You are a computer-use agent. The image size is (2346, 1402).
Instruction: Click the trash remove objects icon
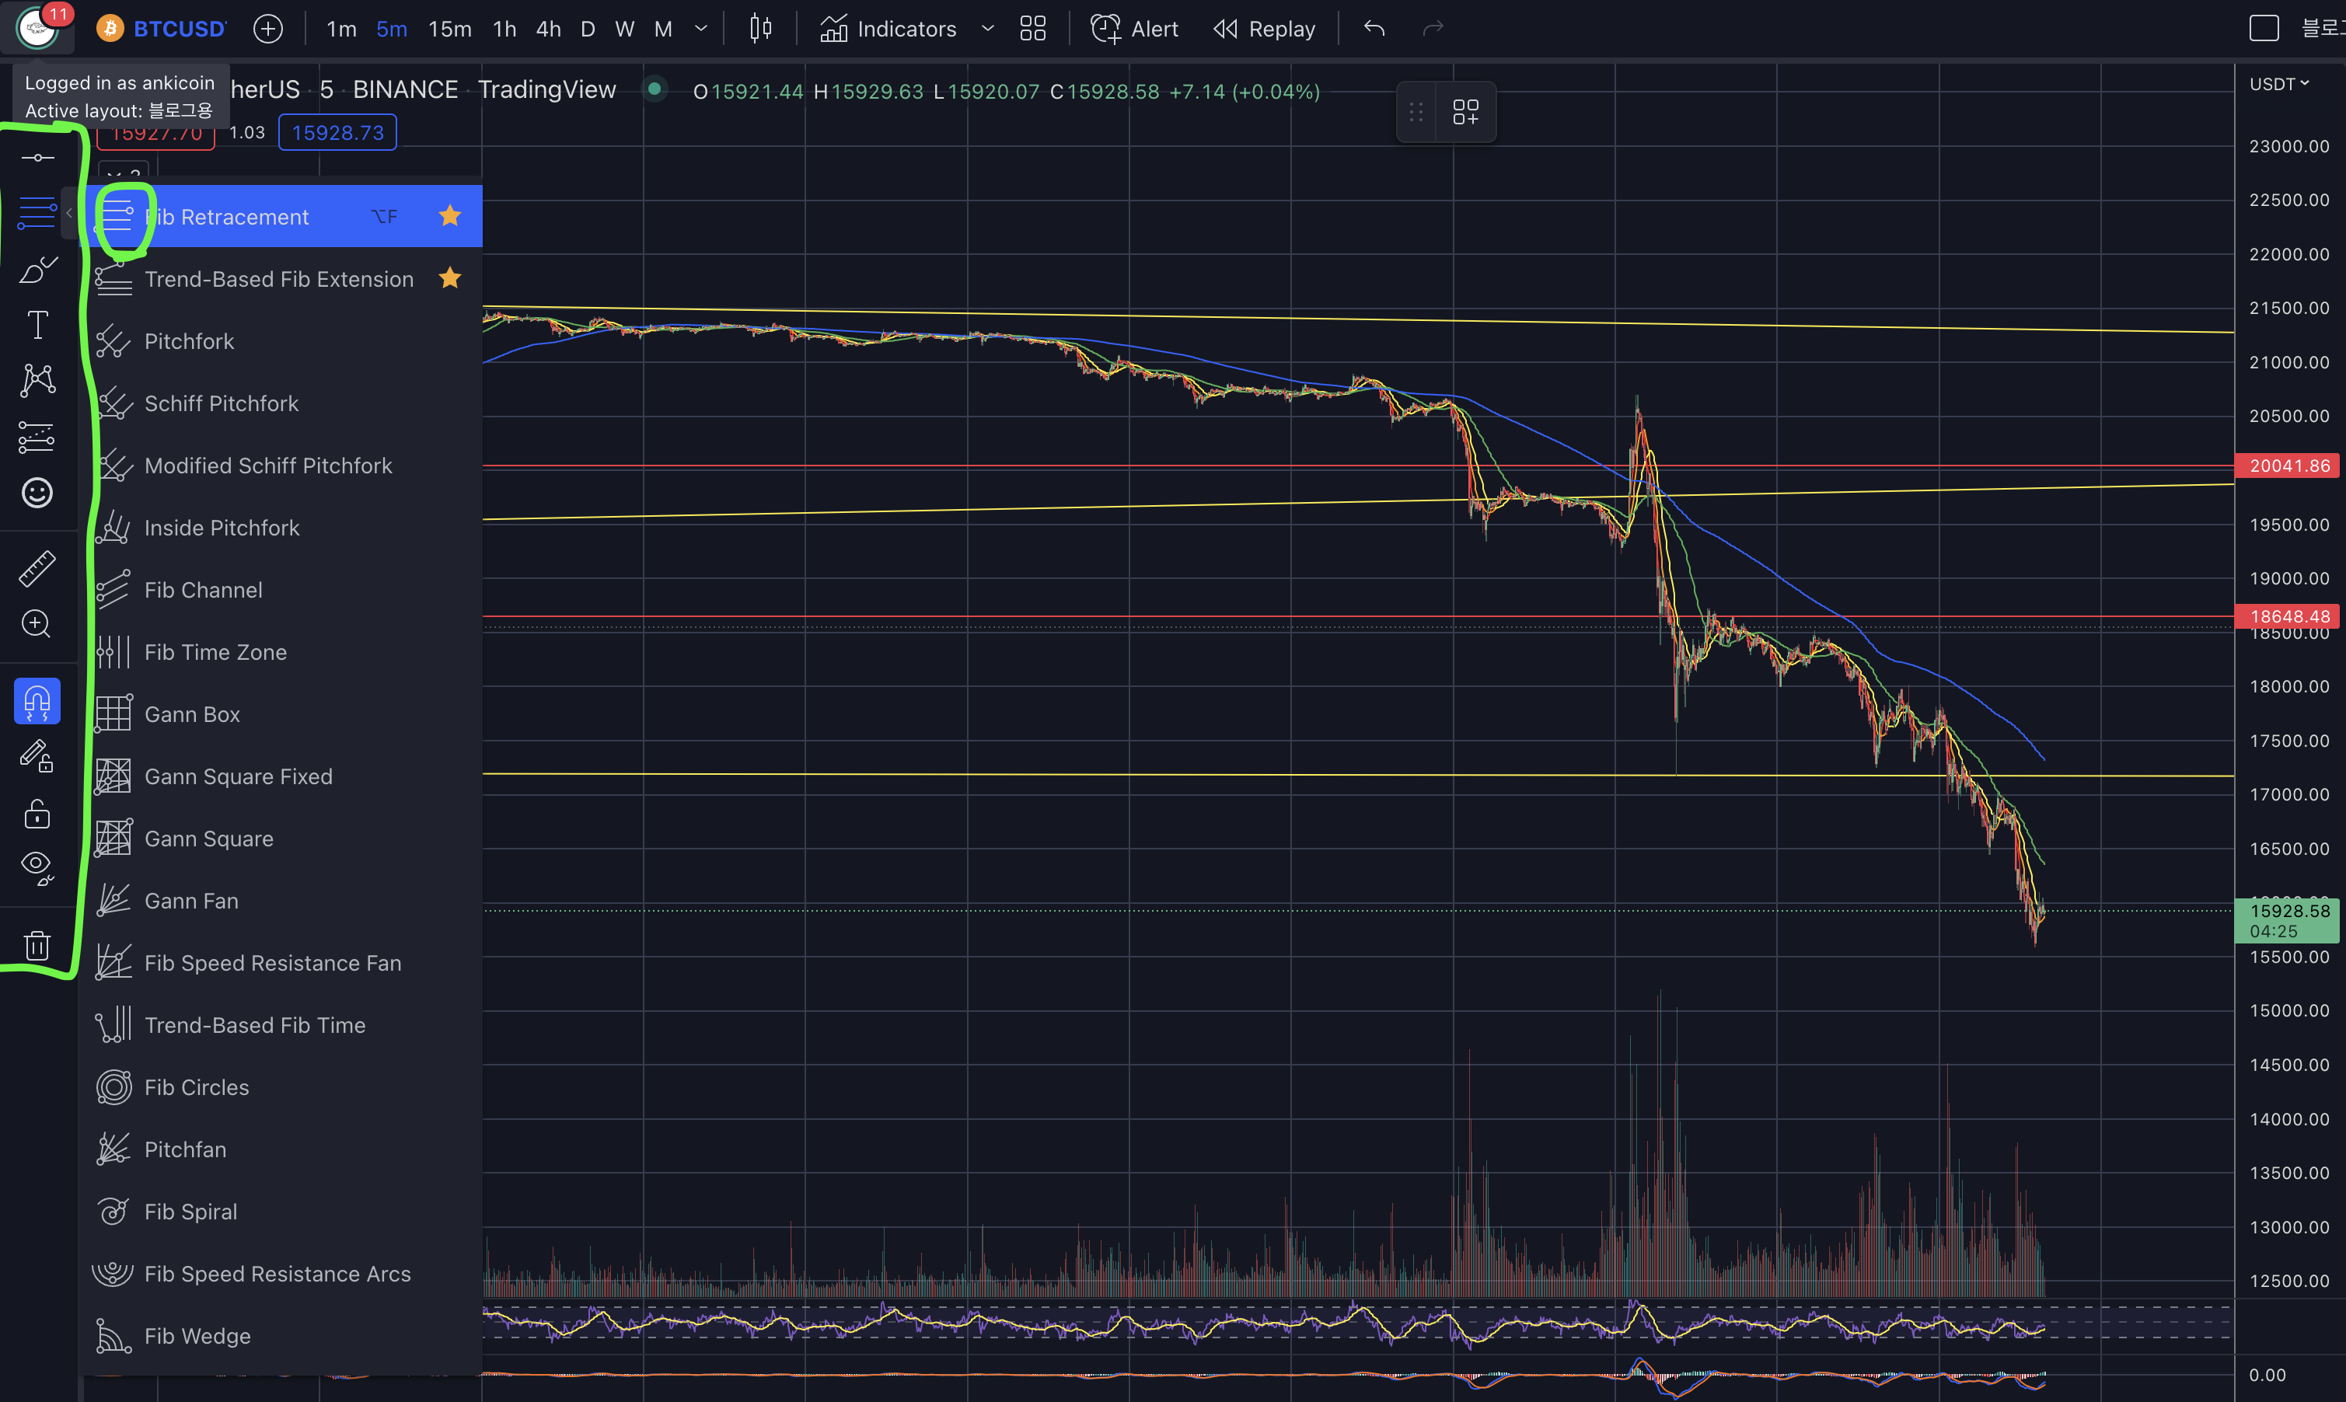[x=37, y=945]
